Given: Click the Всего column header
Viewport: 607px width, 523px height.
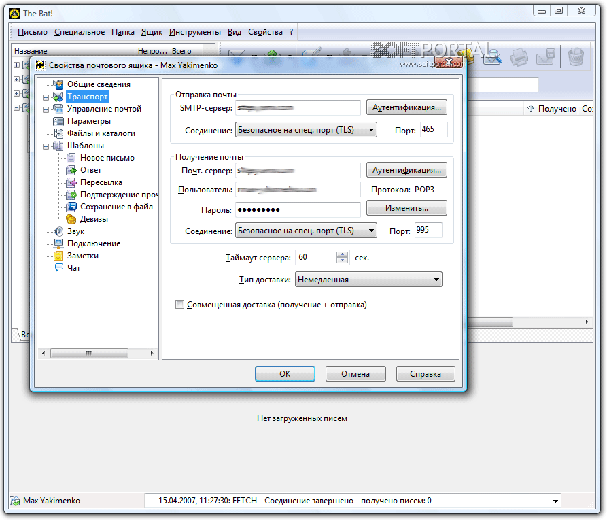Looking at the screenshot, I should click(x=186, y=51).
